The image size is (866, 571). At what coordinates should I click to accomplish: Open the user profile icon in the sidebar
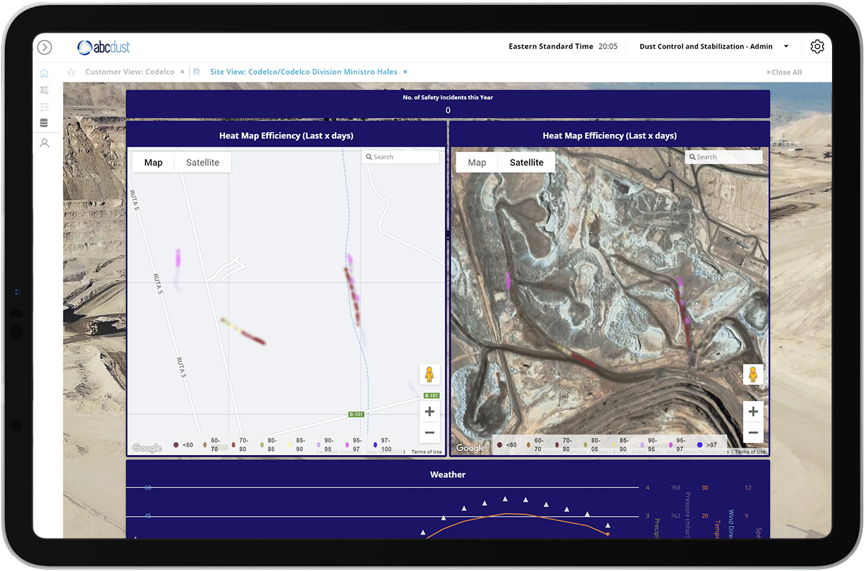click(45, 143)
